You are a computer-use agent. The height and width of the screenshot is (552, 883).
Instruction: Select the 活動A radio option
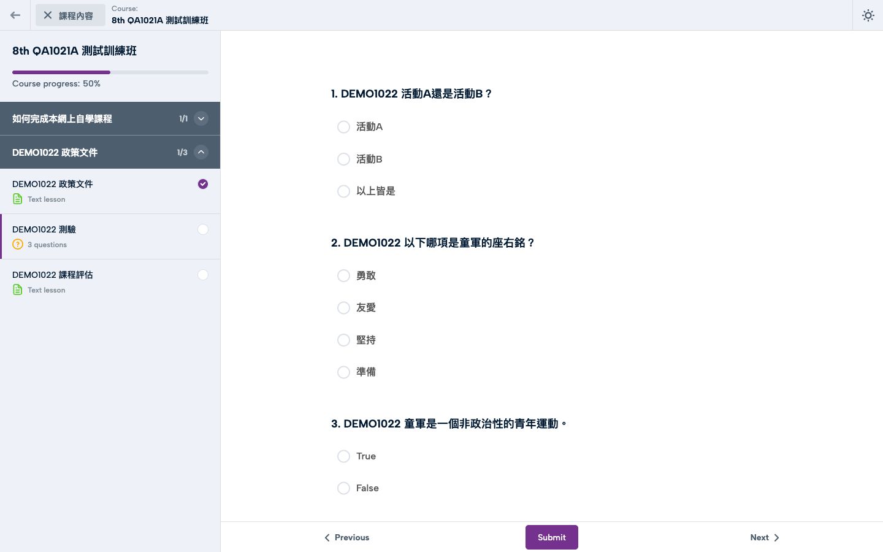tap(343, 127)
